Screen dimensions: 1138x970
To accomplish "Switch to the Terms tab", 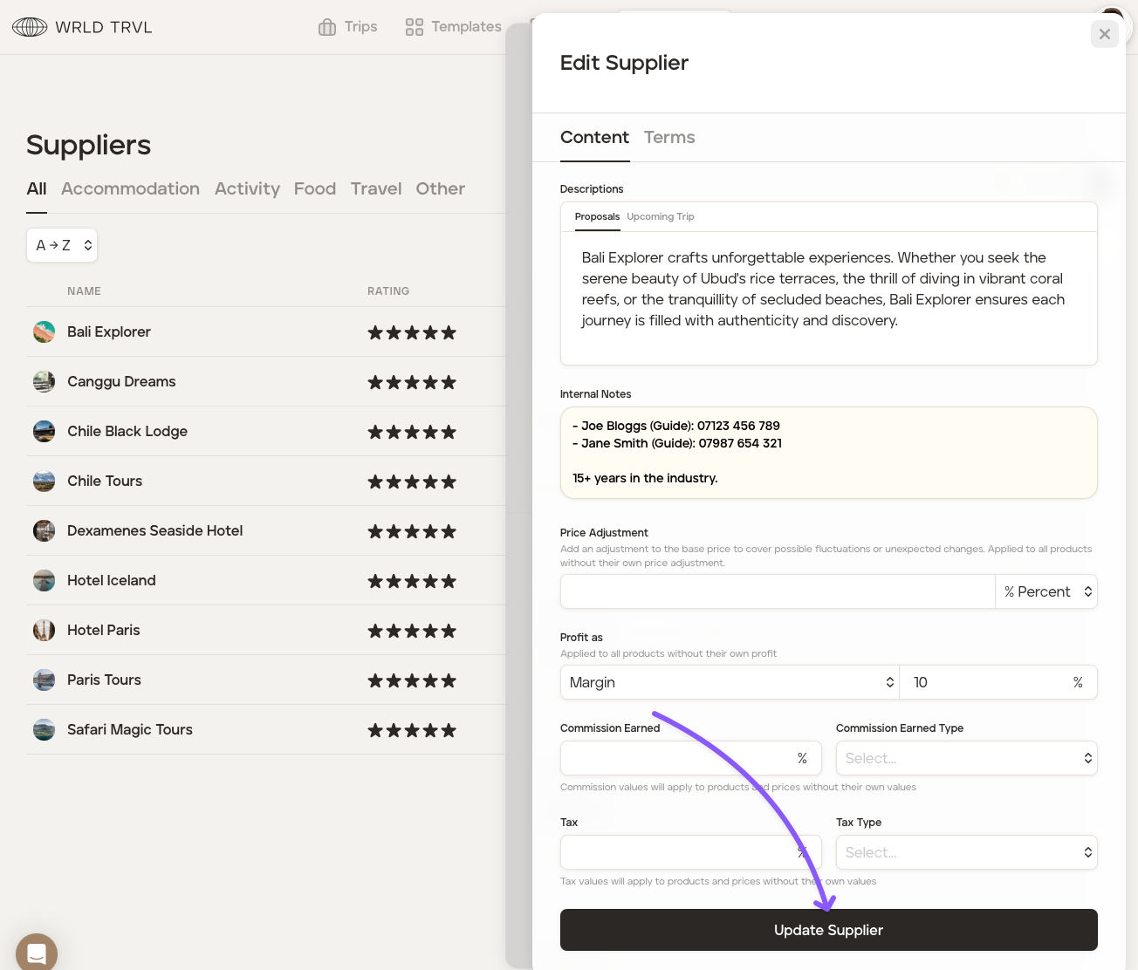I will (x=669, y=137).
